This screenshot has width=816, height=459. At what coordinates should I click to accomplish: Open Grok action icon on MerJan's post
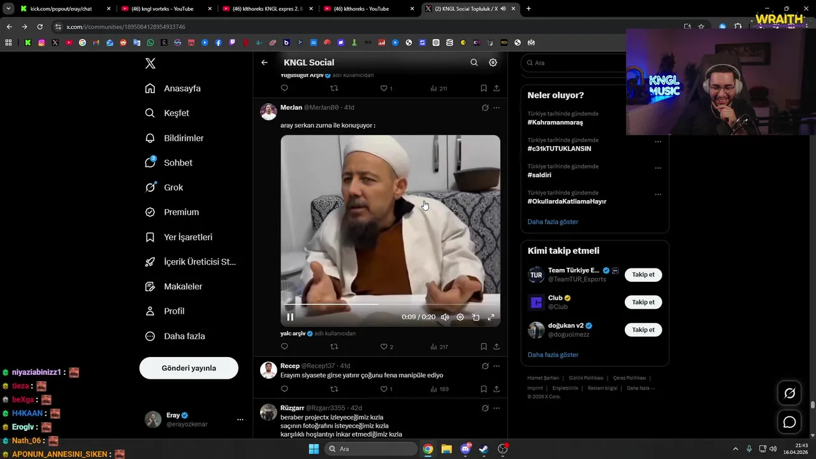pyautogui.click(x=485, y=108)
